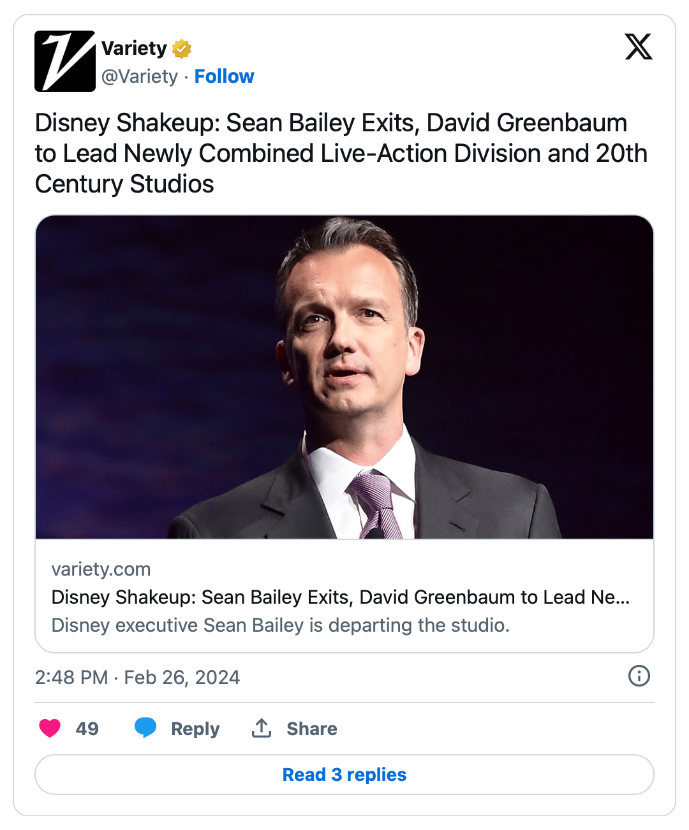This screenshot has width=689, height=830.
Task: Click the variety.com domain text
Action: [101, 569]
